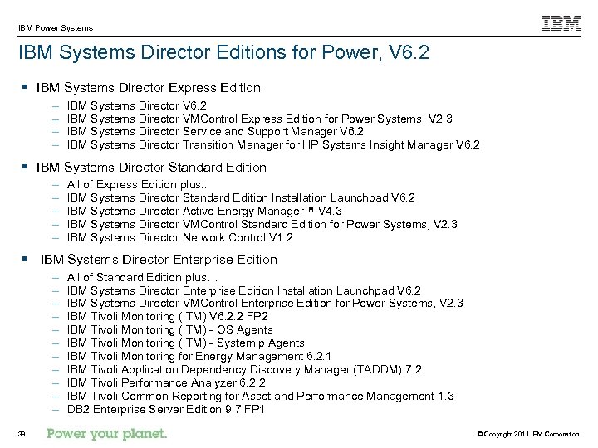Select the Tivoli Monitoring for Energy Management 6.2.1 line
Screen dimensions: 598x448
(x=199, y=357)
